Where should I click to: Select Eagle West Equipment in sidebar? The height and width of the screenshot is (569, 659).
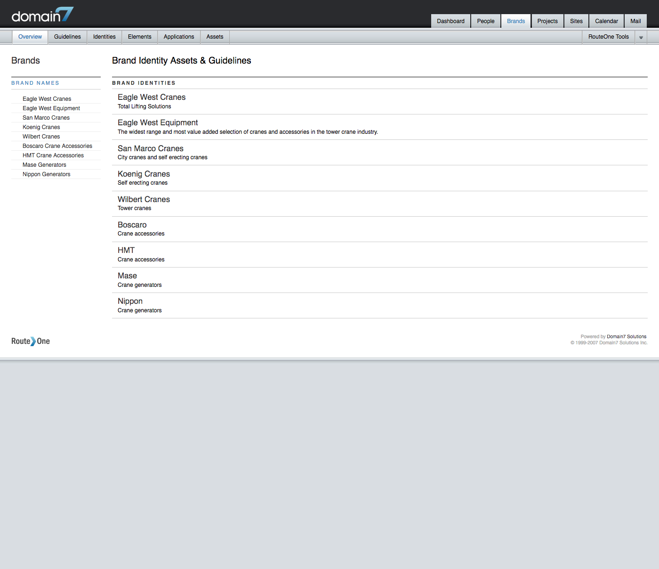(x=51, y=108)
